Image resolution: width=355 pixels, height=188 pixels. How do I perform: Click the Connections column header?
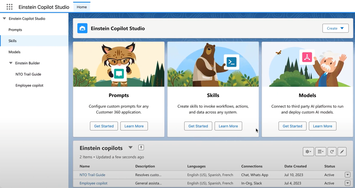click(252, 166)
